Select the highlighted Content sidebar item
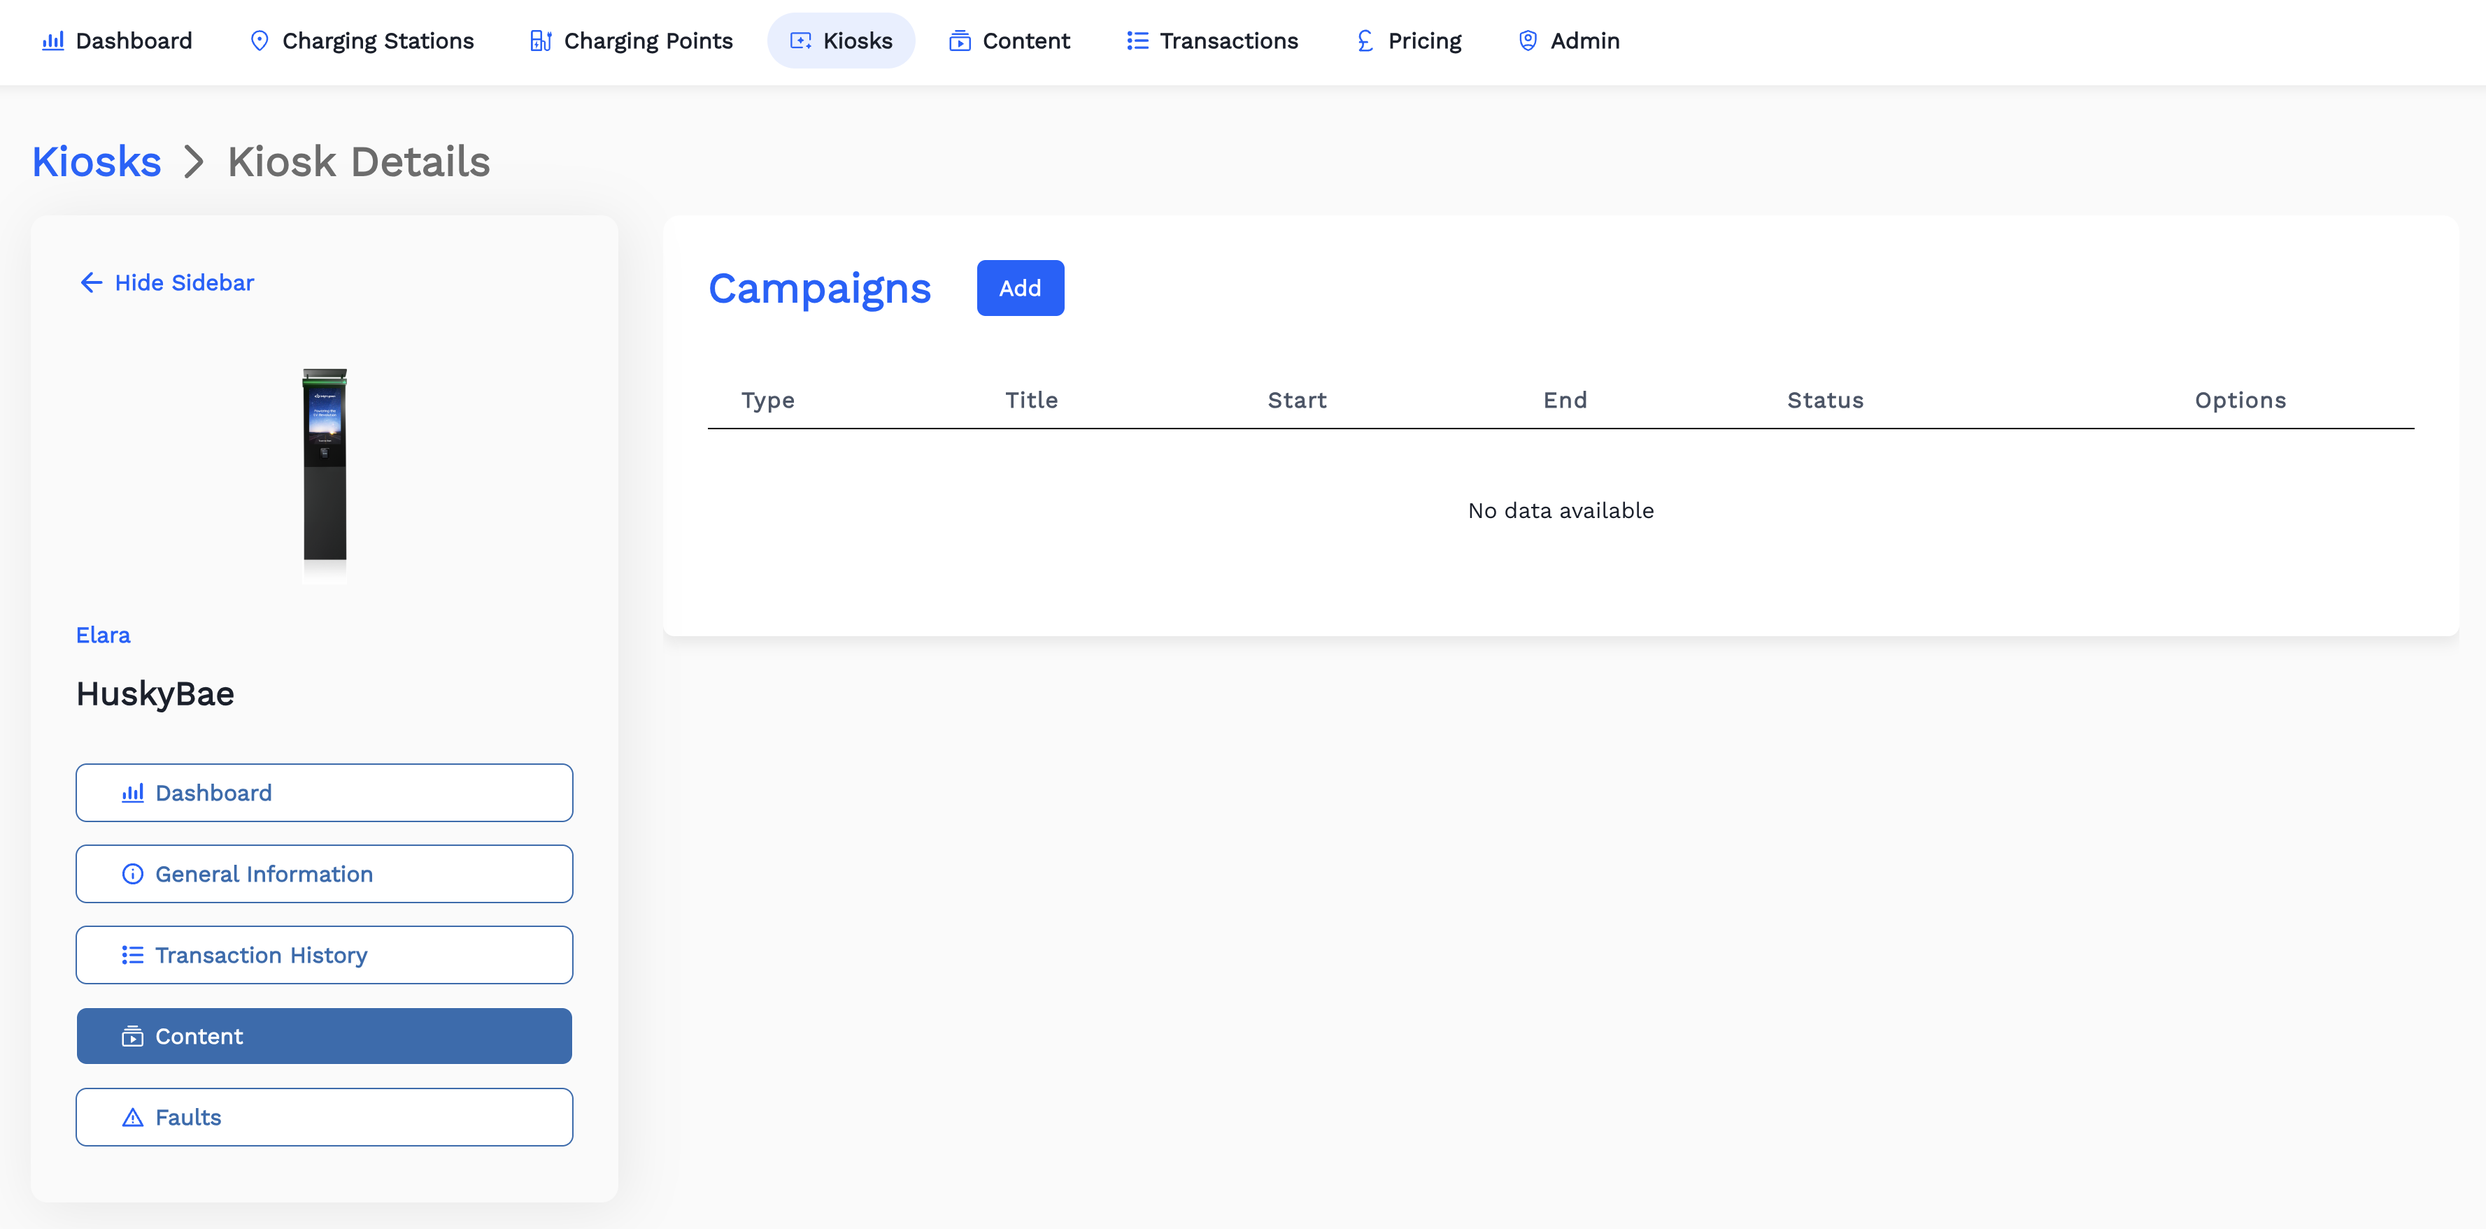Screen dimensions: 2486x1229 coord(325,1036)
